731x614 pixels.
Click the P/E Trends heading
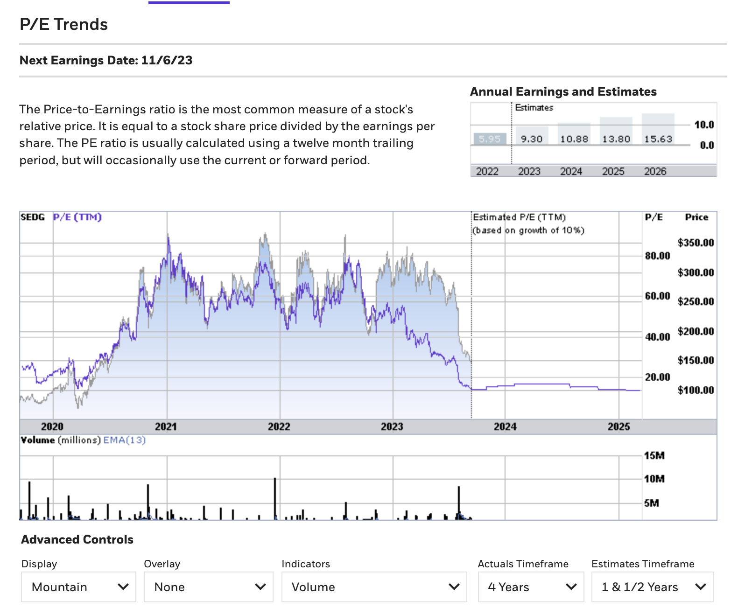point(64,24)
